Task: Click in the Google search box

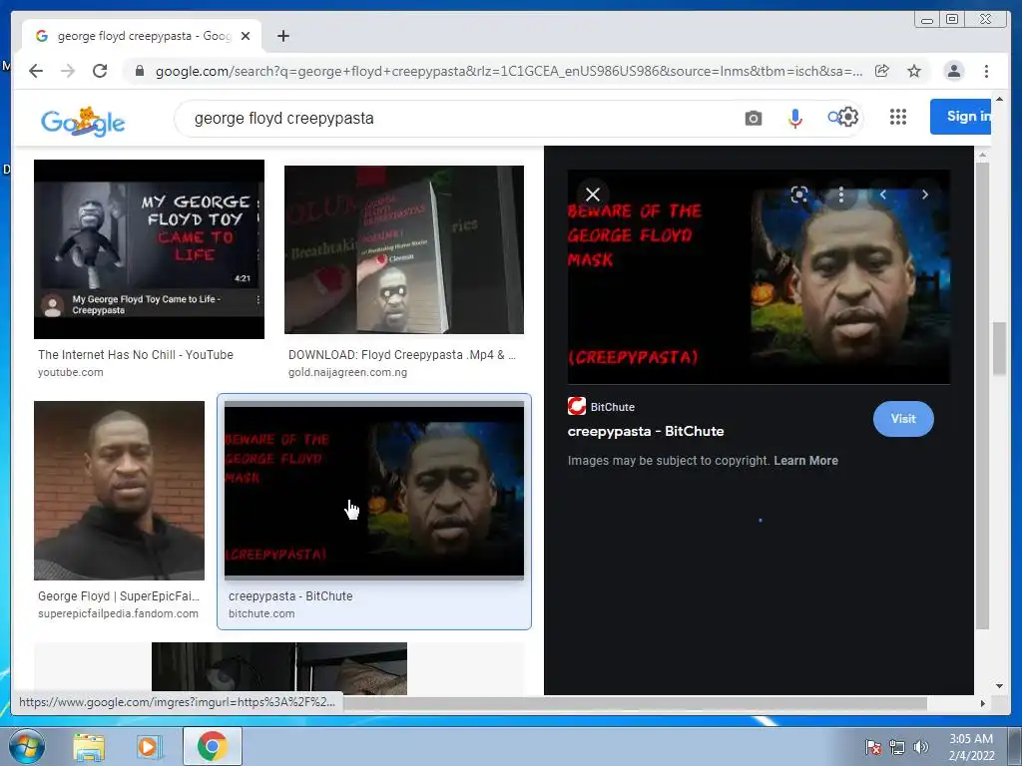Action: (x=456, y=118)
